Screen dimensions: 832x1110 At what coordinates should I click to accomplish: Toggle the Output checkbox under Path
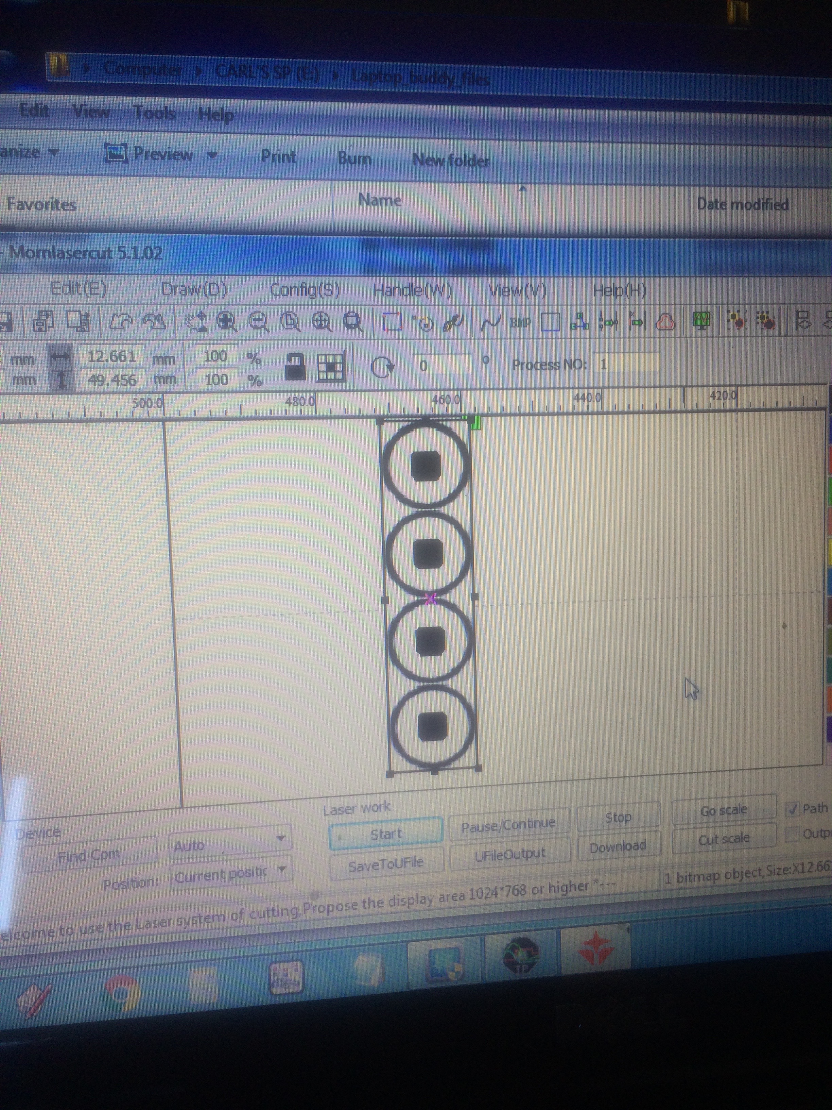792,835
